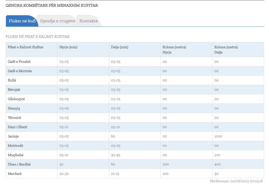269x187 pixels.
Task: Click the Kolona (metra) Hyrje header
Action: pyautogui.click(x=174, y=50)
